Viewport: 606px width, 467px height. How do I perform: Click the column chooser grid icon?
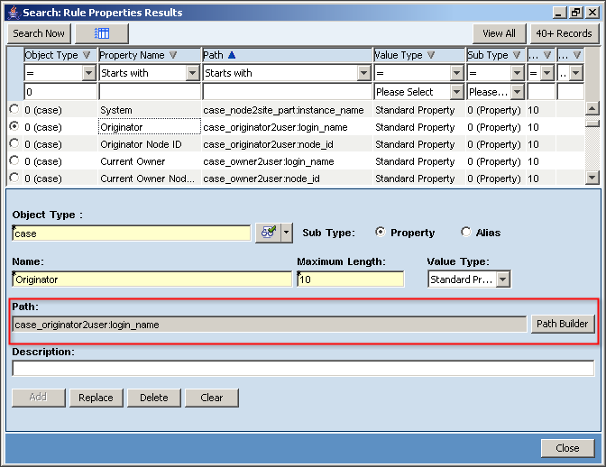pyautogui.click(x=101, y=33)
